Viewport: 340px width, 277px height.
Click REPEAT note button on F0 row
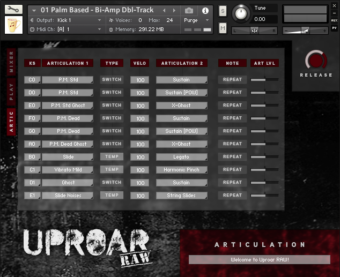tap(232, 118)
